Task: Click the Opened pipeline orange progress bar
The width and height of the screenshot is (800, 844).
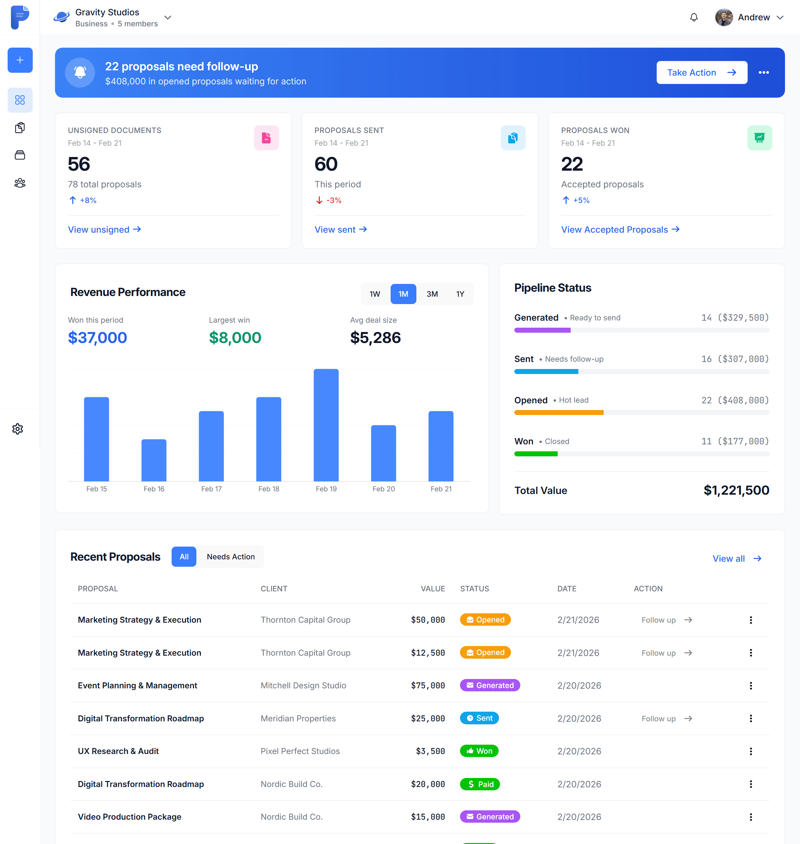Action: point(559,412)
